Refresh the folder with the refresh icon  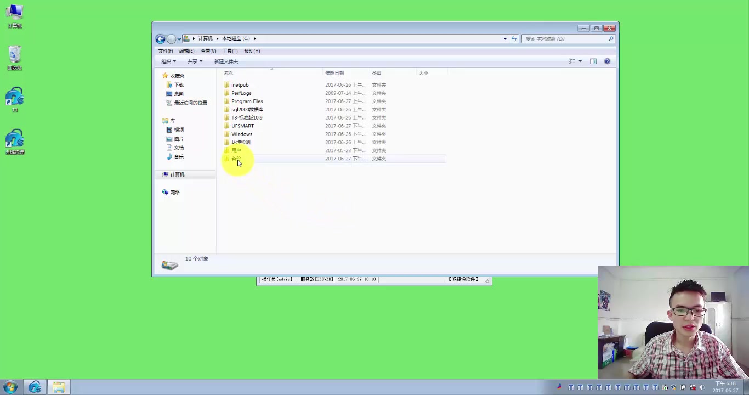click(514, 39)
